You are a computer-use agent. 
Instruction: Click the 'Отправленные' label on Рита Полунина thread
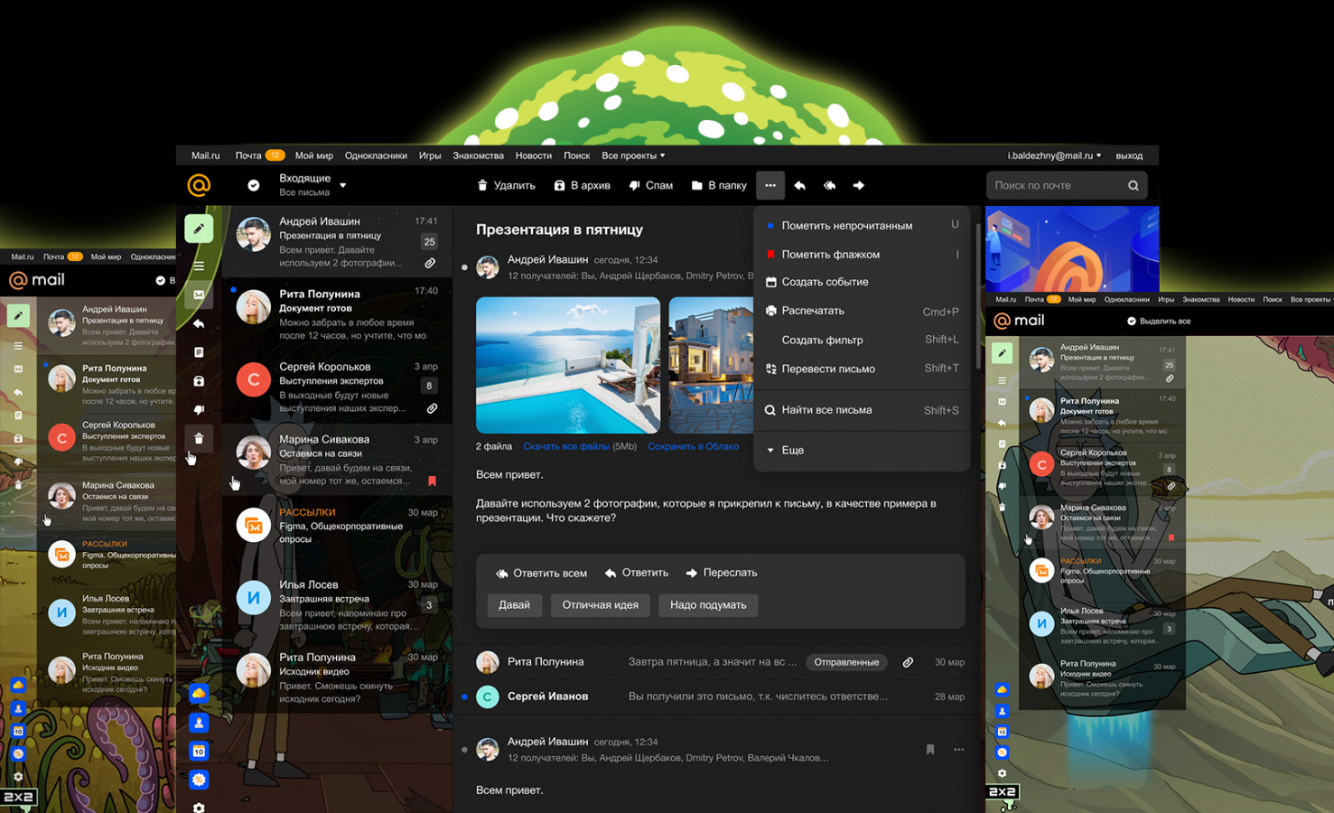pos(846,662)
